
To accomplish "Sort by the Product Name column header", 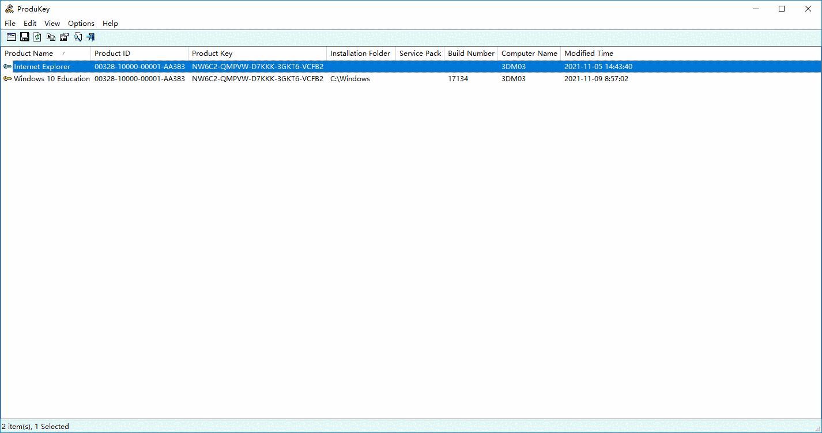I will point(46,54).
